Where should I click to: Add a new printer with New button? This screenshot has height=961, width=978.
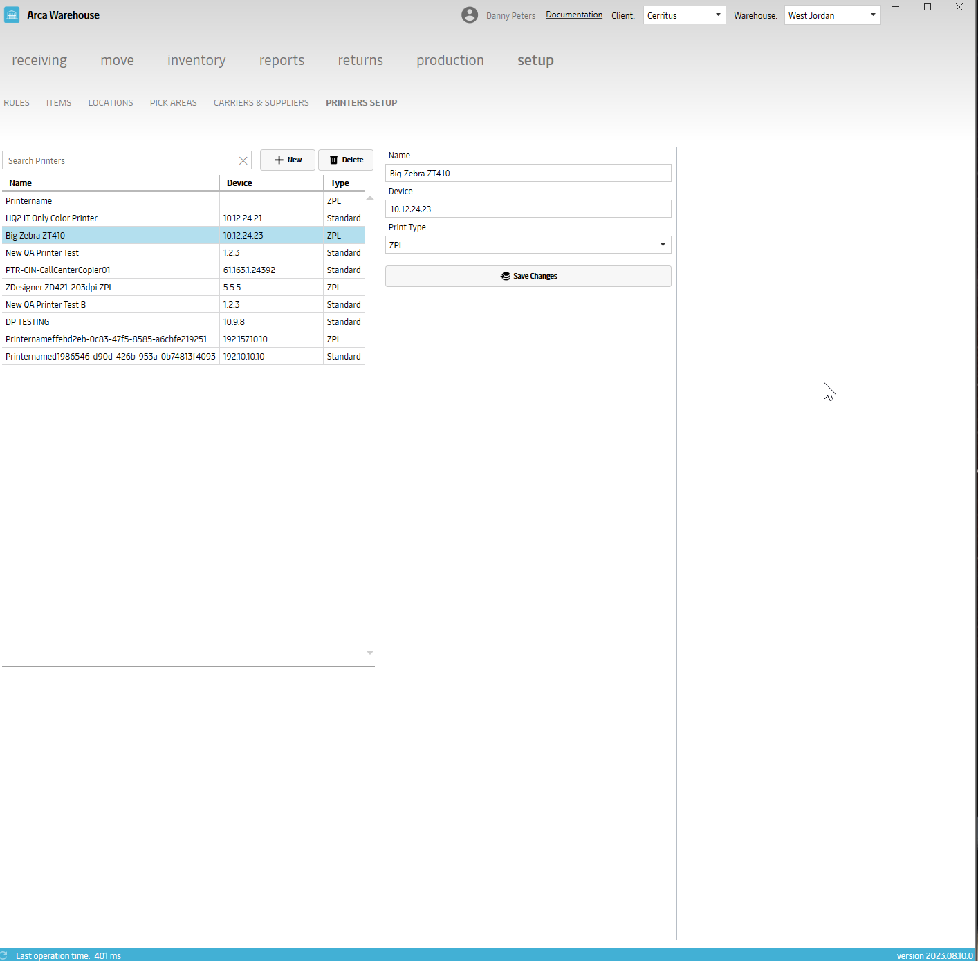[288, 160]
